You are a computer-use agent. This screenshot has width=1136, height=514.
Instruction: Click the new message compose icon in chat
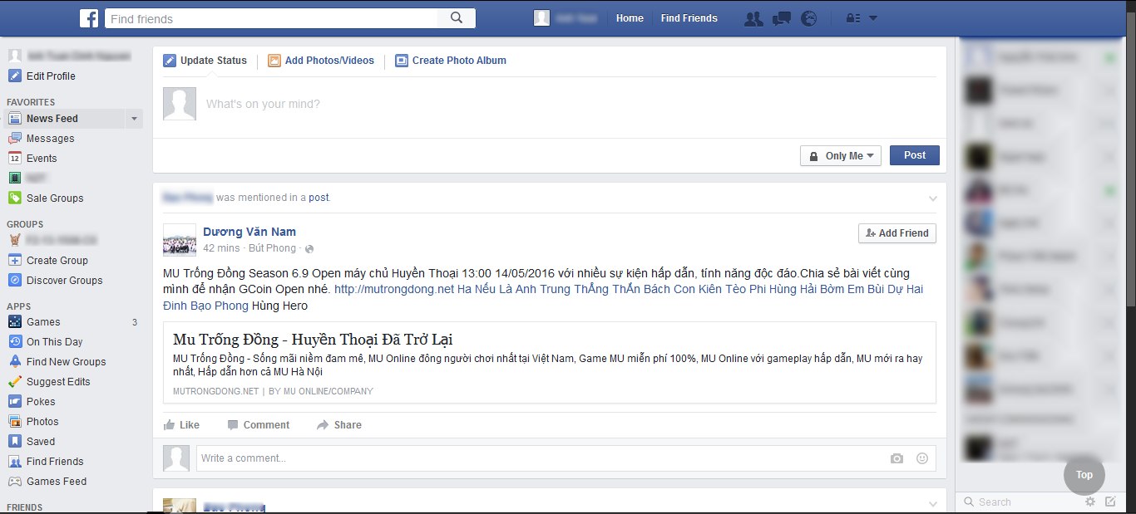[x=1110, y=502]
